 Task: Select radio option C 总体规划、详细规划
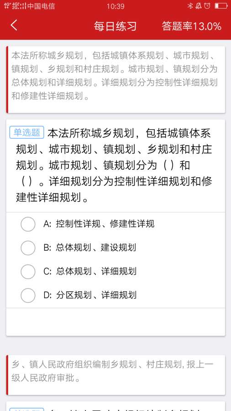pyautogui.click(x=28, y=272)
